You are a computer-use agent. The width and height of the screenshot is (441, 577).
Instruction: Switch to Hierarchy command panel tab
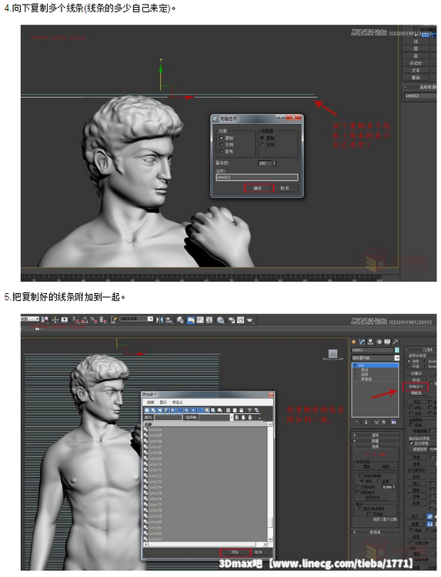371,342
